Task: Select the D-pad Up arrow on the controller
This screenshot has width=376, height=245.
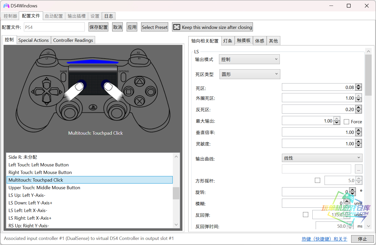Action: [46, 83]
